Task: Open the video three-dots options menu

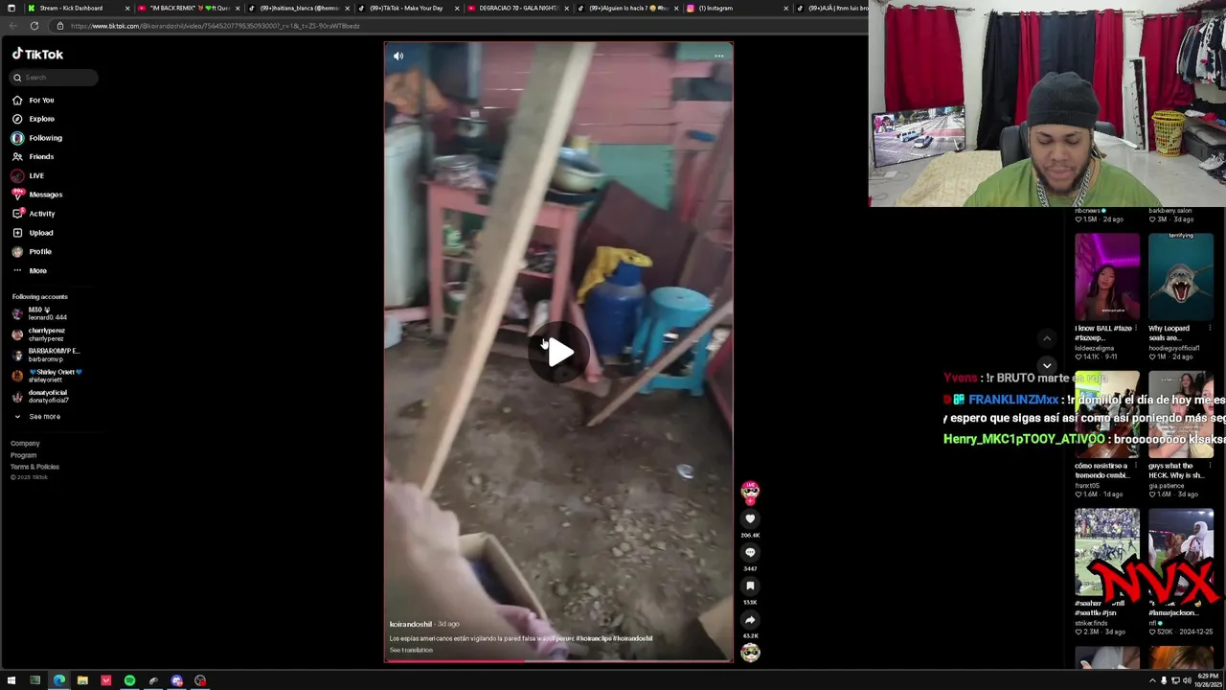Action: pyautogui.click(x=718, y=56)
